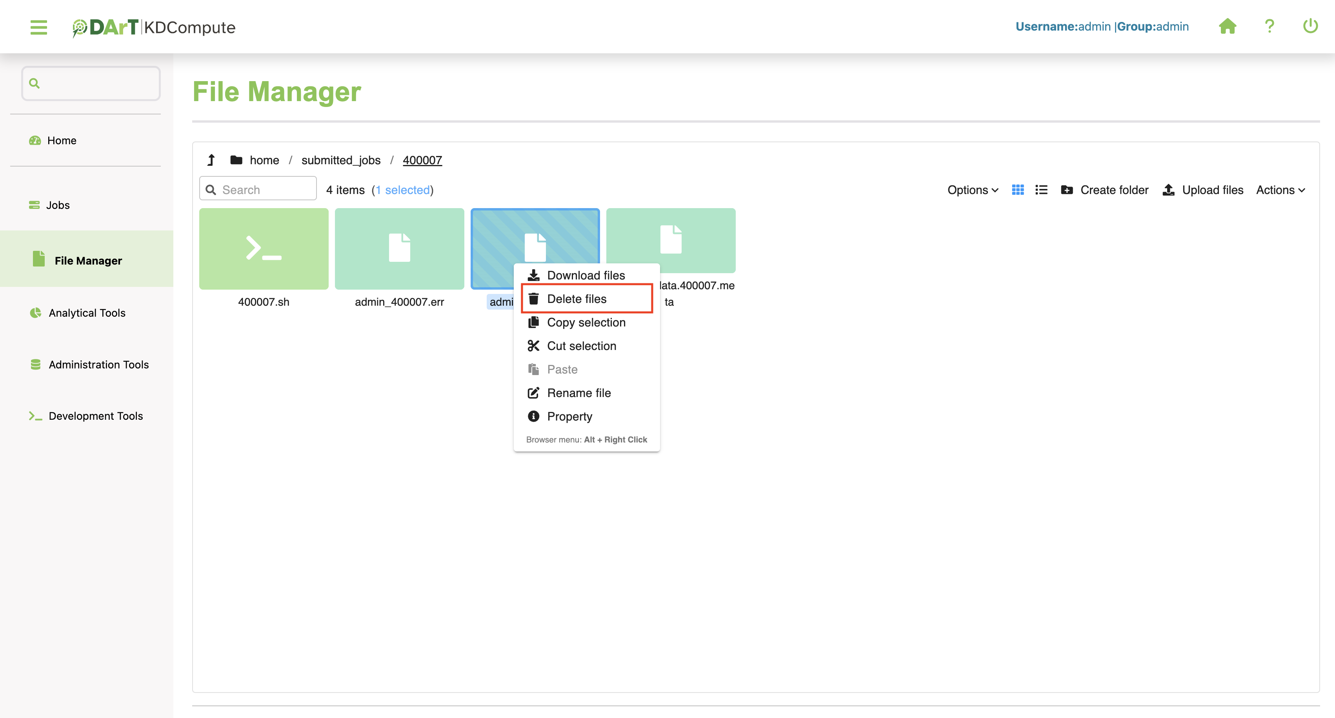Select Delete files in context menu
Screen dimensions: 1335x718
577,299
